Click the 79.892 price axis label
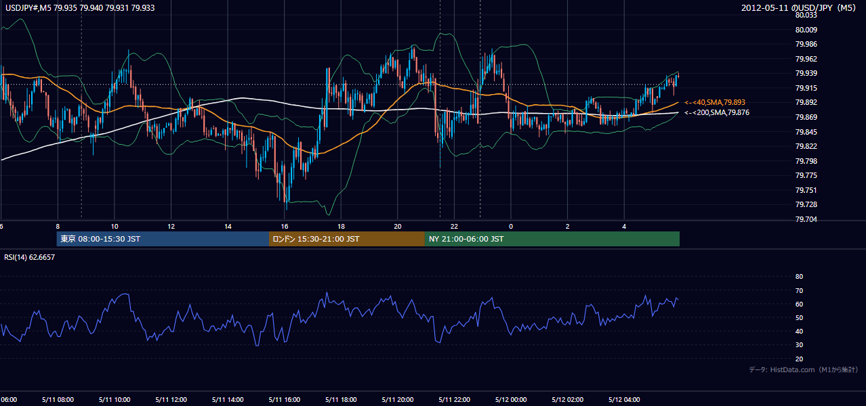The height and width of the screenshot is (406, 866). point(806,102)
